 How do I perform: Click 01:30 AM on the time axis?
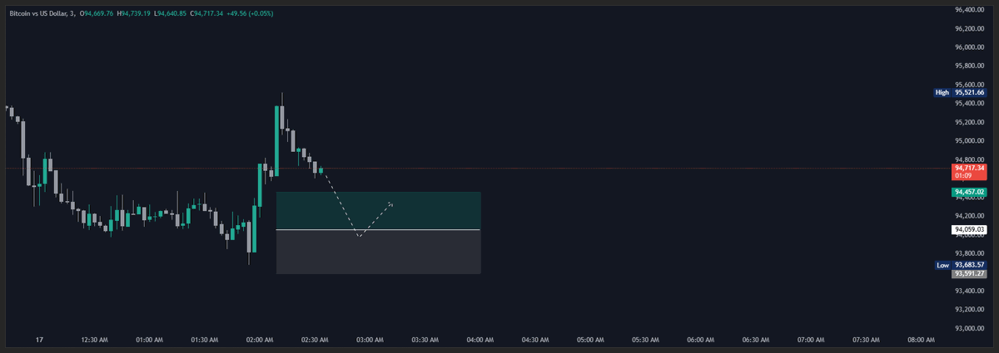(x=205, y=340)
